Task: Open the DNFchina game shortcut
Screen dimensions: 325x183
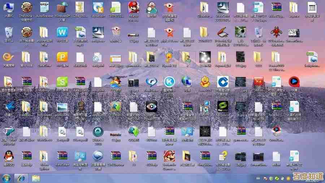Action: [26, 8]
